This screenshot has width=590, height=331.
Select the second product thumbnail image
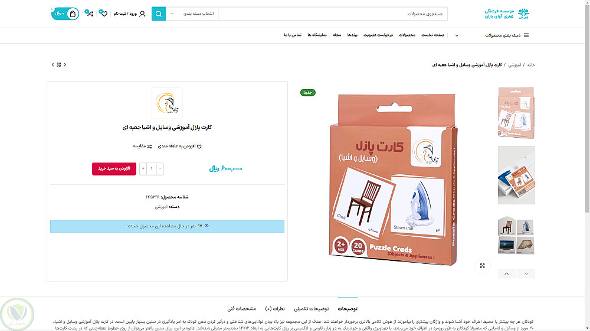[516, 175]
